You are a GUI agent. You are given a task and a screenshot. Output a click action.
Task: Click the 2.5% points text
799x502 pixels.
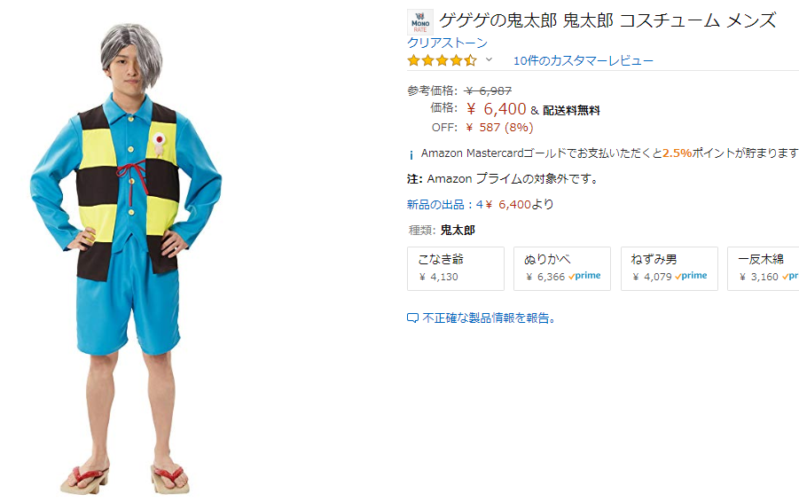tap(677, 153)
